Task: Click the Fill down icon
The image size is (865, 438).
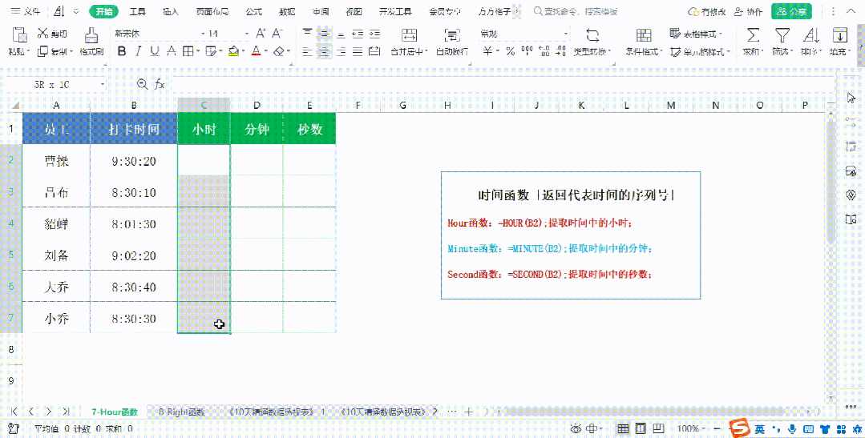Action: (x=839, y=34)
